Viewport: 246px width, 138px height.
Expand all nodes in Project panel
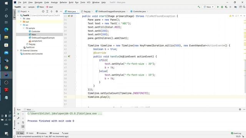(x=47, y=11)
